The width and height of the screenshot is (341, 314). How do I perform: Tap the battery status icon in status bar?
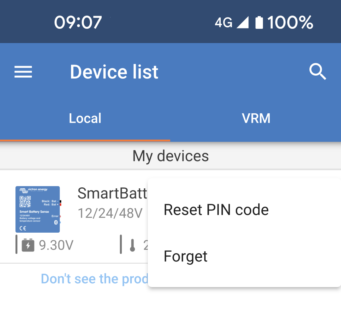point(259,22)
